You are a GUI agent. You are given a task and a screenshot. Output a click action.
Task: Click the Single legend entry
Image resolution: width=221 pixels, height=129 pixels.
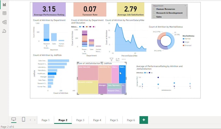point(186,42)
